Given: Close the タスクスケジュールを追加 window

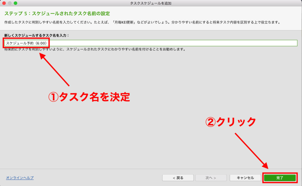Looking at the screenshot, I should coord(4,3).
